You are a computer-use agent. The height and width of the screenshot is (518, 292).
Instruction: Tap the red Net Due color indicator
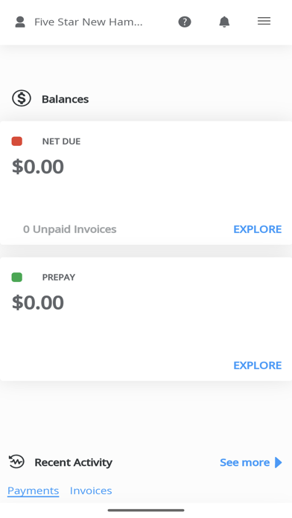point(17,141)
